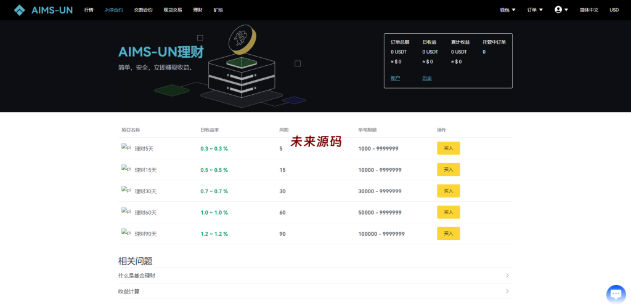Click the 项目名称 column header
The image size is (631, 304).
(131, 130)
